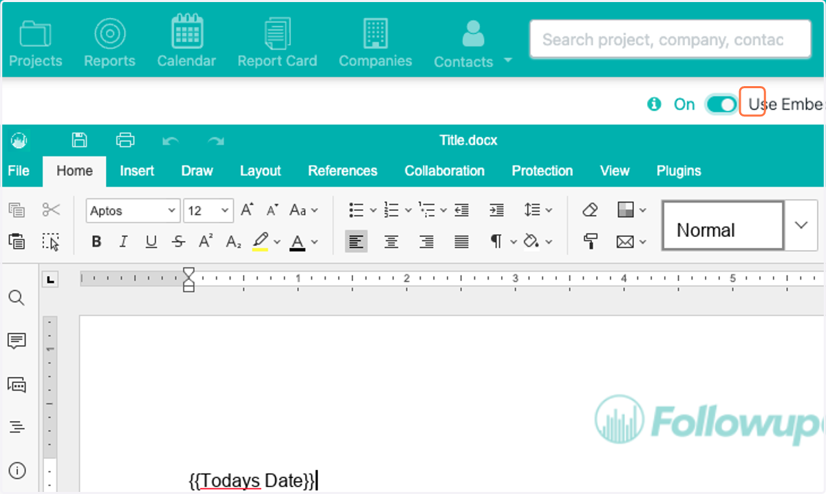This screenshot has height=494, width=826.
Task: Switch to the Protection tab
Action: (542, 171)
